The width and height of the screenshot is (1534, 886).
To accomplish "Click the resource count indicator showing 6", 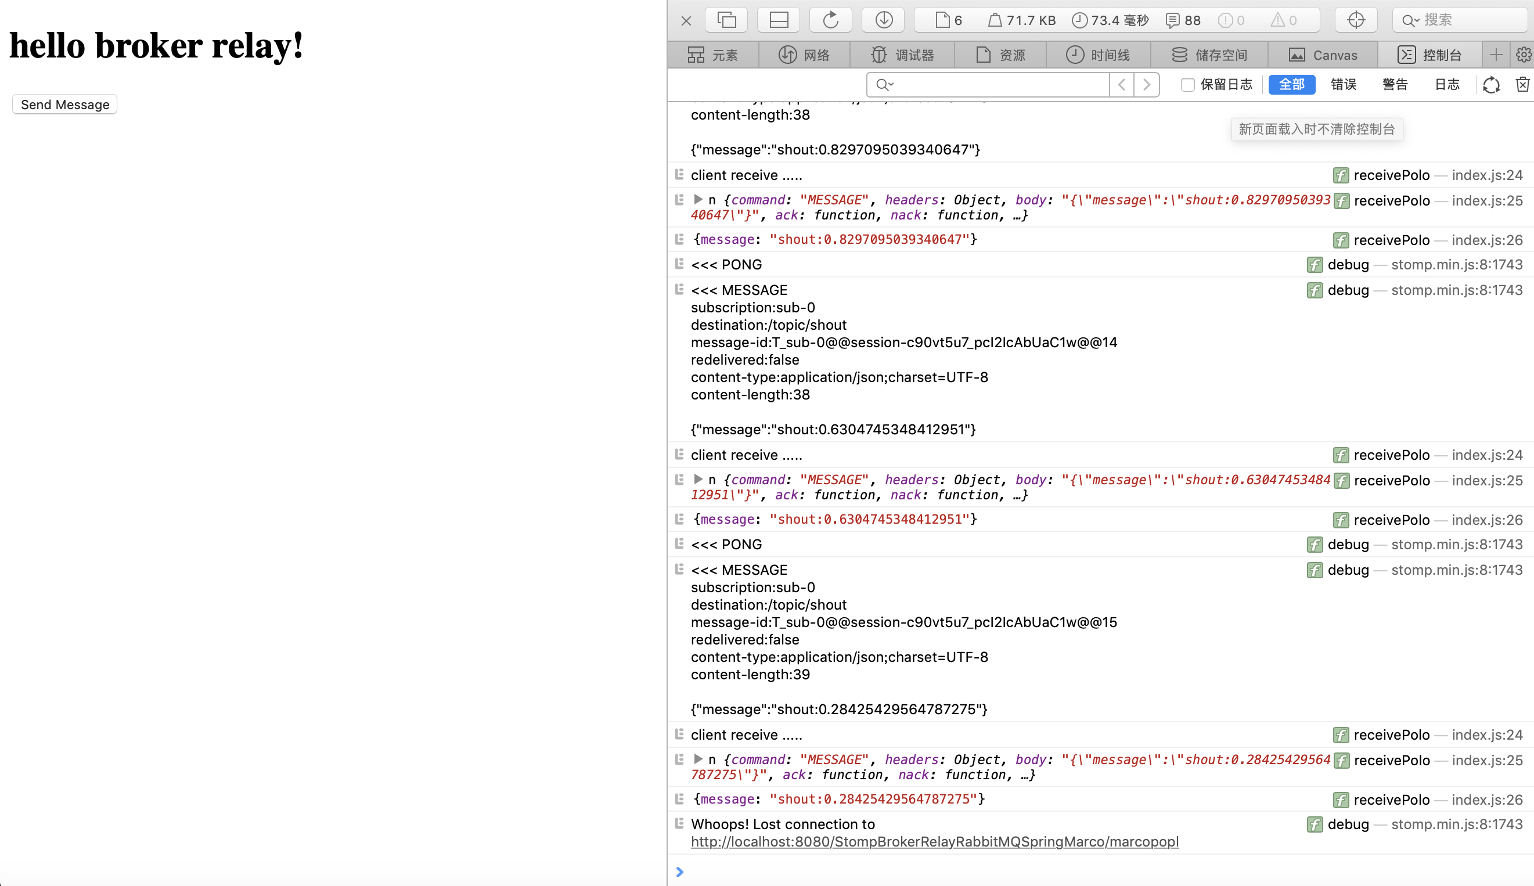I will click(949, 21).
